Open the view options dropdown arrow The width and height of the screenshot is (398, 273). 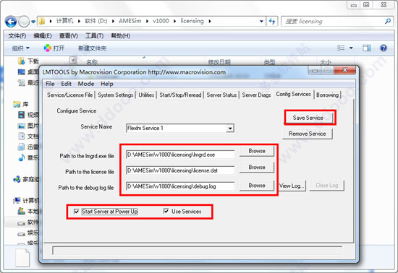351,48
